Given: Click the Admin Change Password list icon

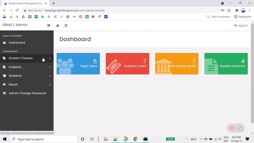Looking at the screenshot, I should (4, 93).
